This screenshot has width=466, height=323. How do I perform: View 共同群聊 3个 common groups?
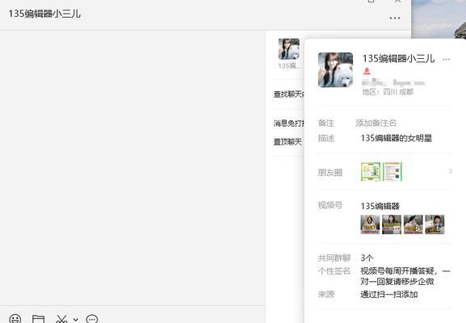coord(367,258)
